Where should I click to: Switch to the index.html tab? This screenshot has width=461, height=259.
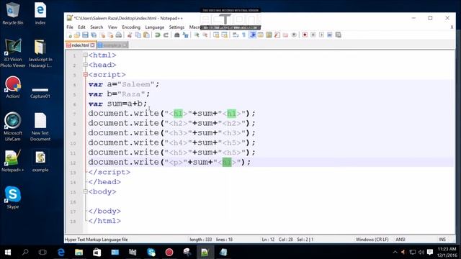(x=81, y=45)
